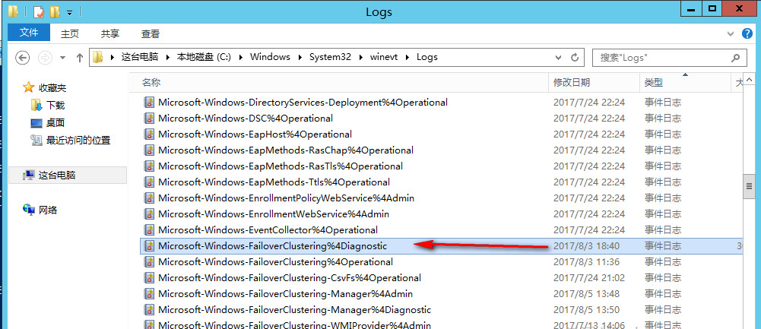Click the New Folder icon in title bar
The image size is (761, 329).
[x=55, y=11]
